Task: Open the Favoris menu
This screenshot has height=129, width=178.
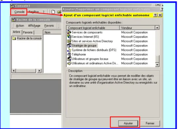Action: [49, 26]
